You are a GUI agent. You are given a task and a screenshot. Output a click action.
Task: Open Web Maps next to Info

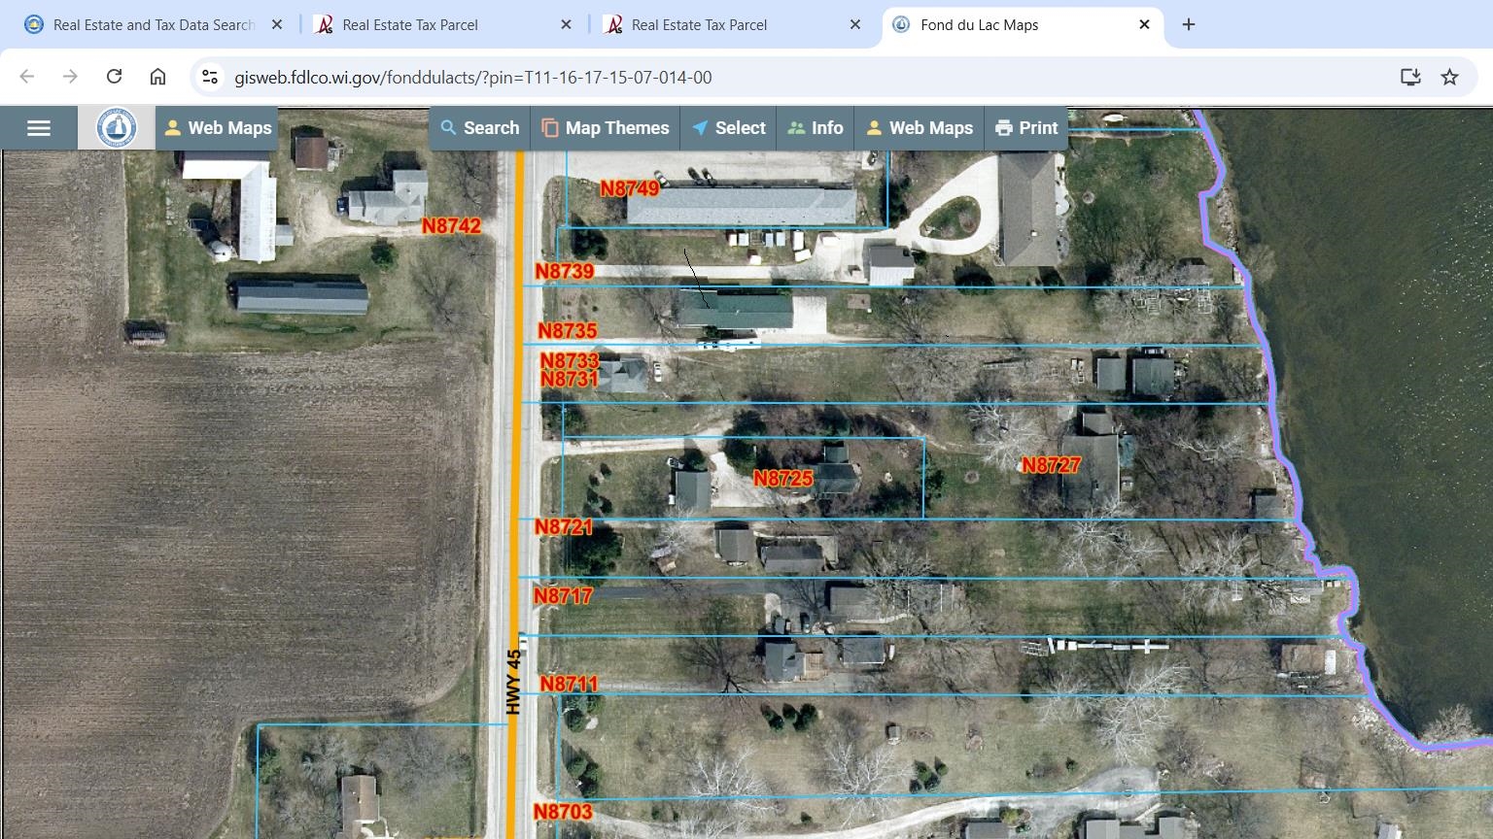(920, 128)
